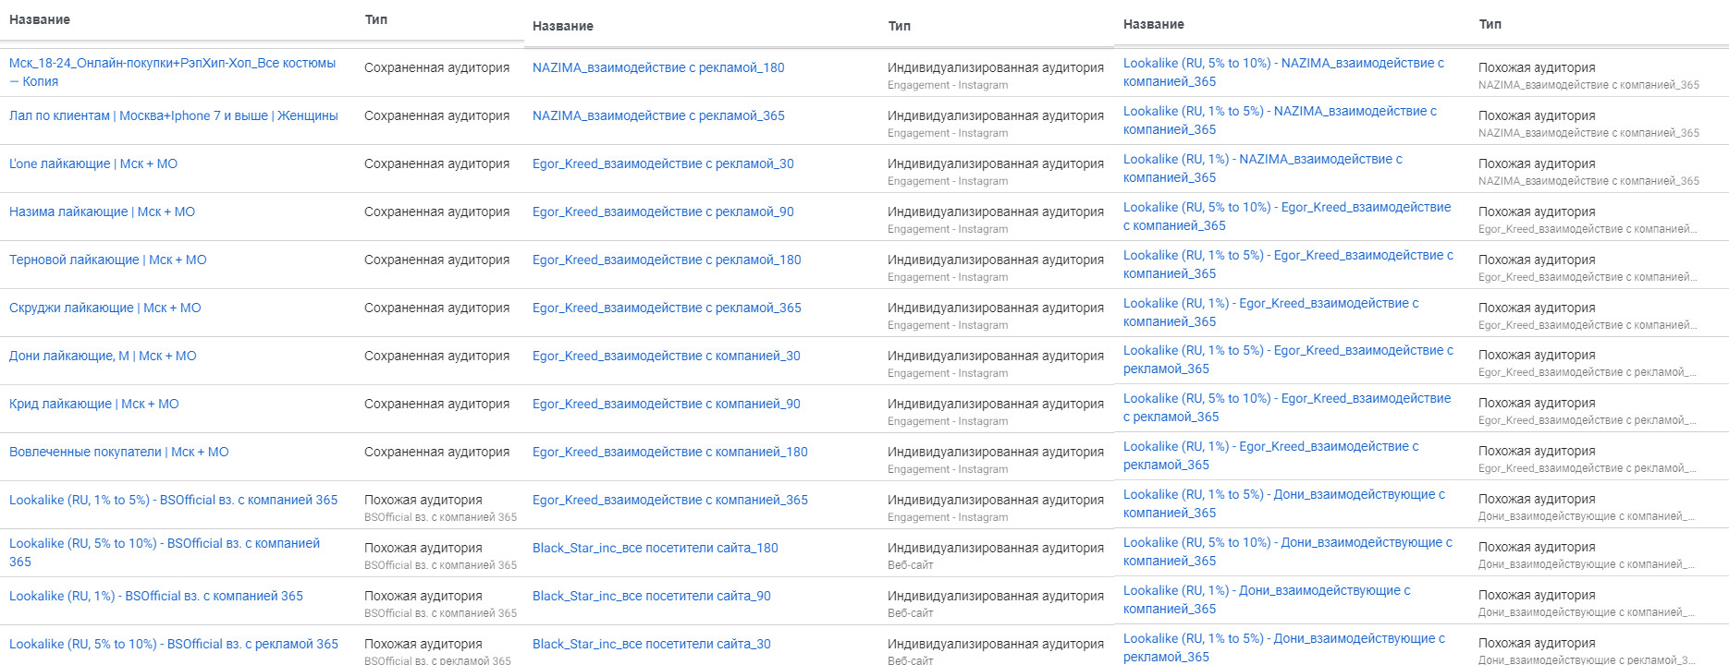
Task: Open Скруджи лайкающие | Мск + МО audience
Action: point(105,308)
